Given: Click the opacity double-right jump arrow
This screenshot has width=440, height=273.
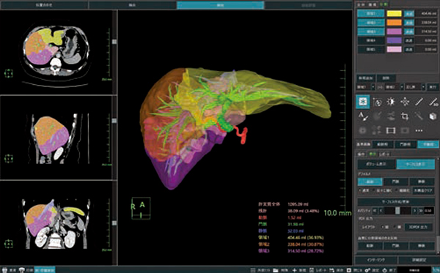Looking at the screenshot, I should pyautogui.click(x=420, y=211).
